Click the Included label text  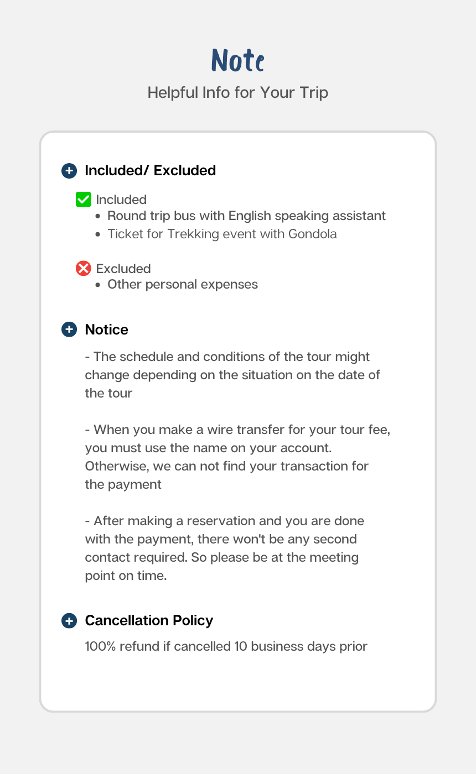click(x=121, y=200)
